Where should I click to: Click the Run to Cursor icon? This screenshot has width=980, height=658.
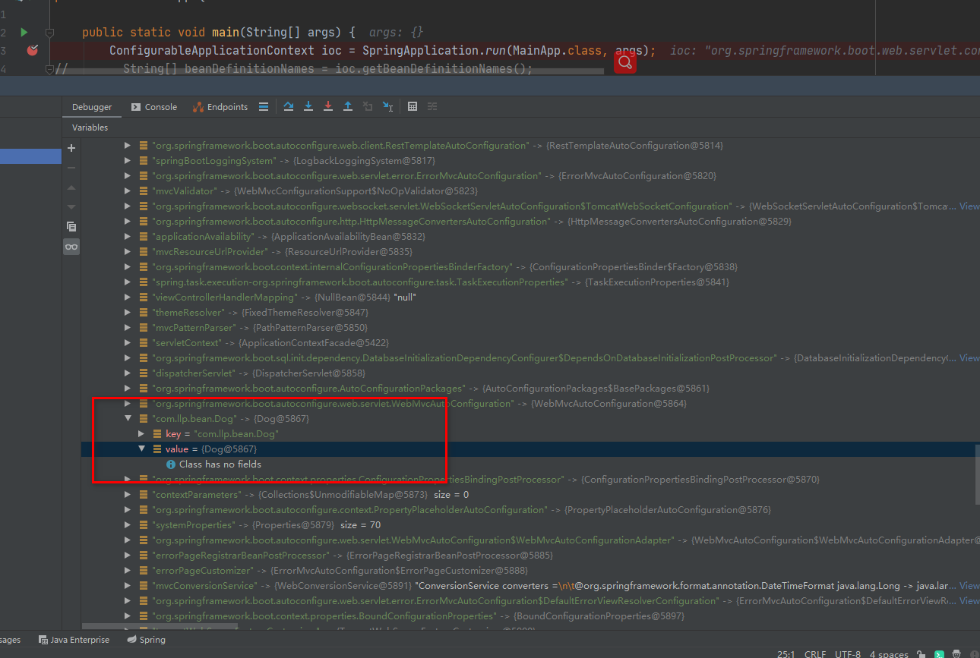[x=387, y=106]
